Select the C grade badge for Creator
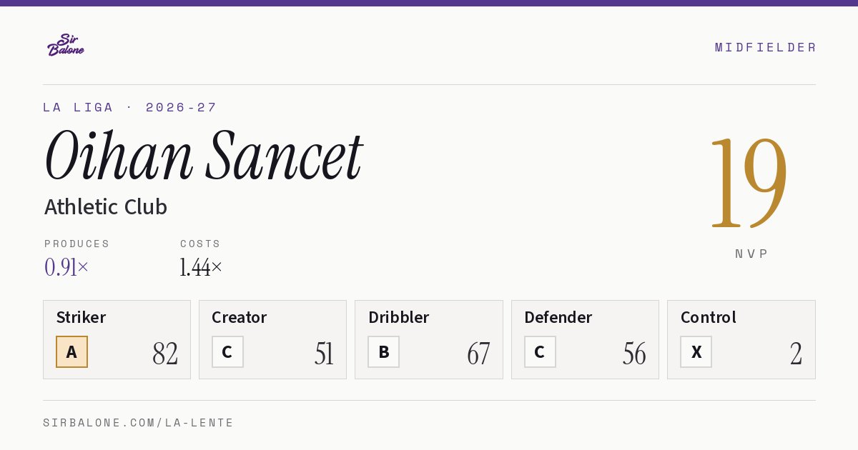The image size is (858, 450). click(227, 352)
